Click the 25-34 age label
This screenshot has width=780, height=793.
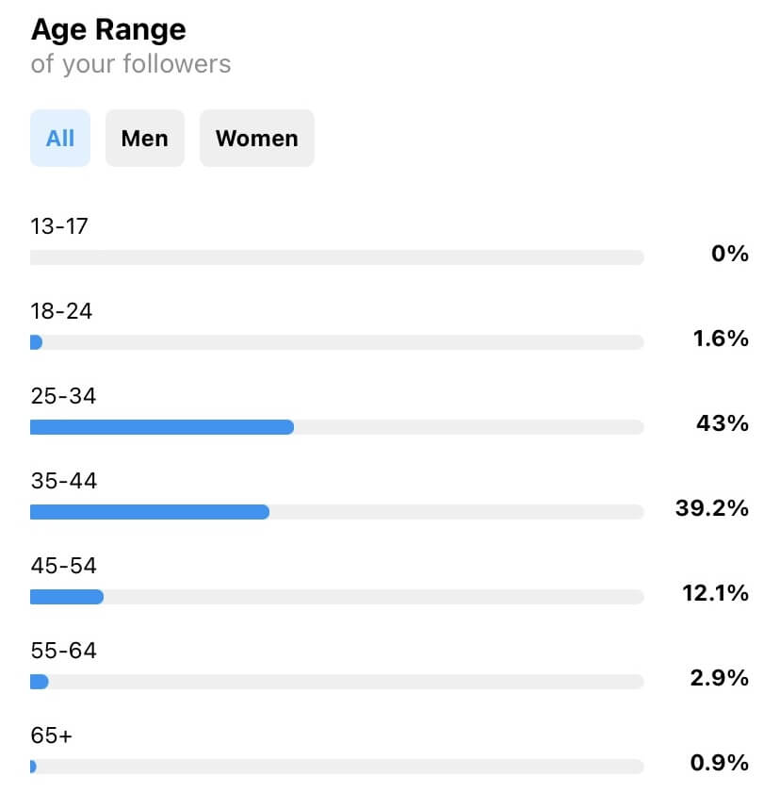coord(63,396)
